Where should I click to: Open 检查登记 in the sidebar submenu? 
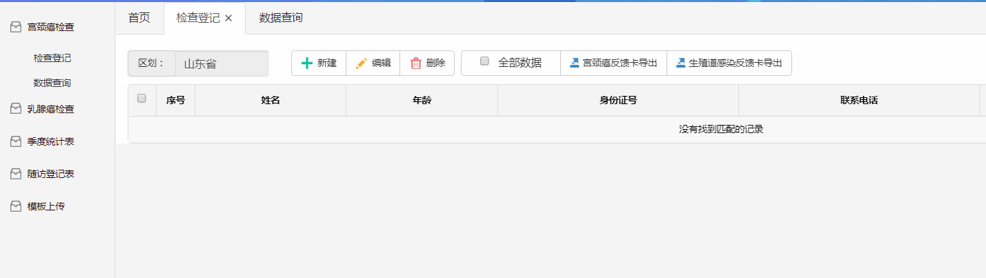(52, 59)
